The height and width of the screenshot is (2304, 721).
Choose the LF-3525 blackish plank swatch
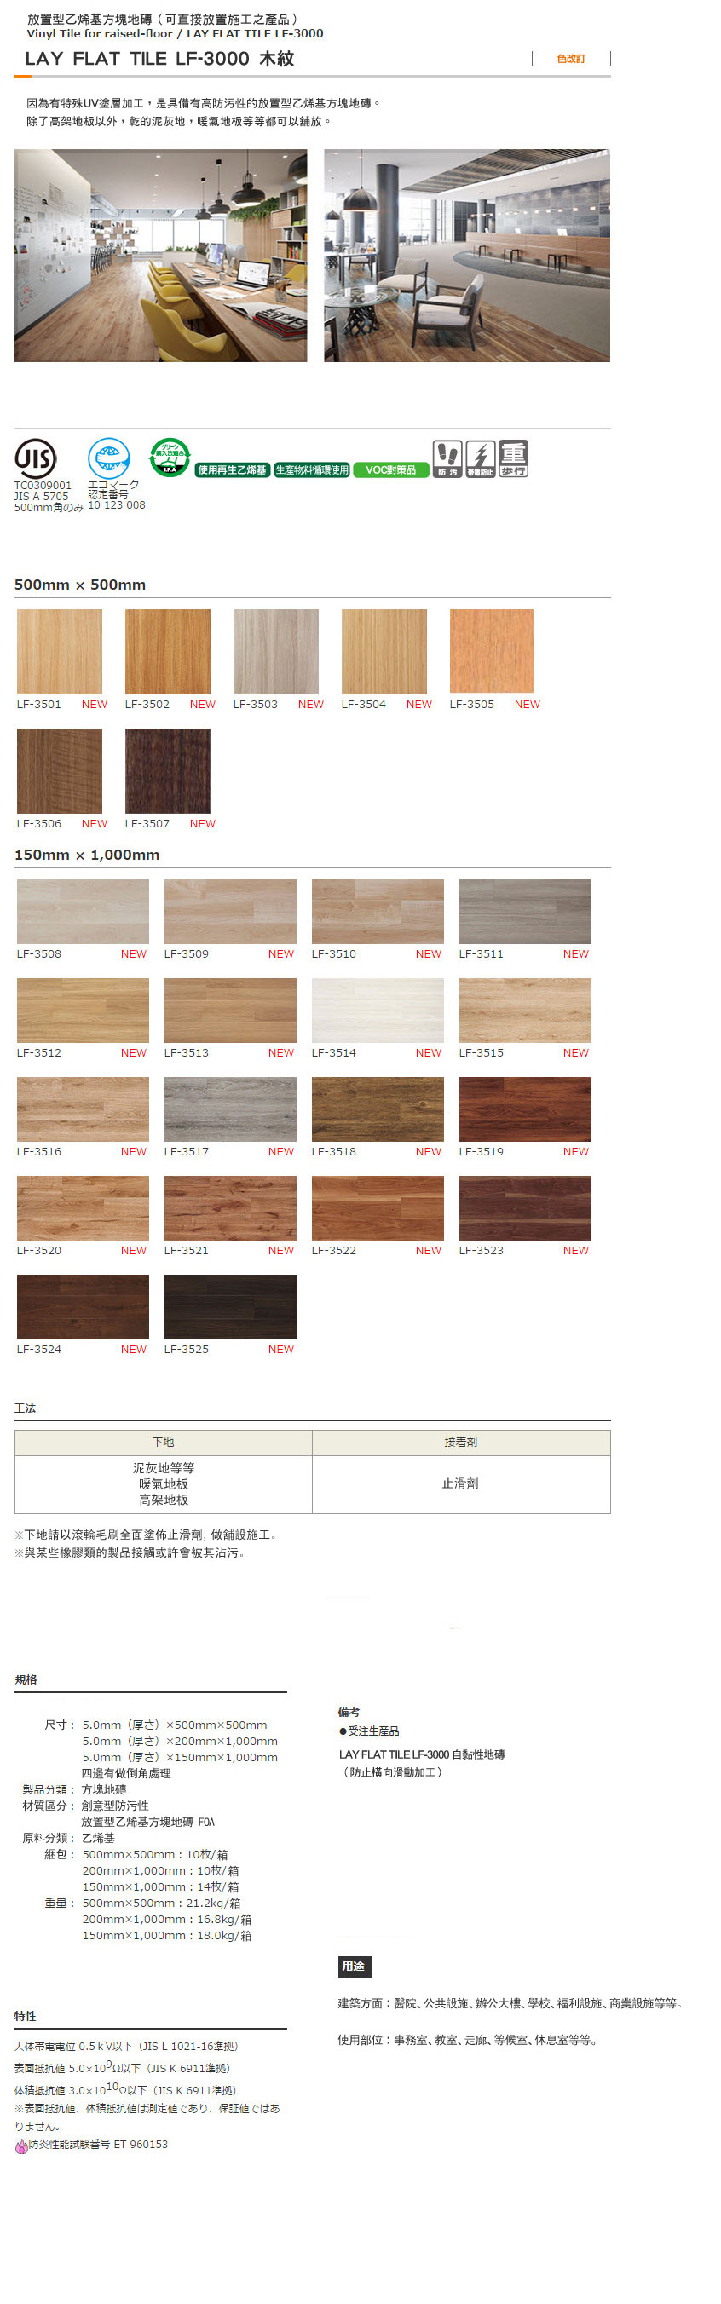coord(230,1307)
